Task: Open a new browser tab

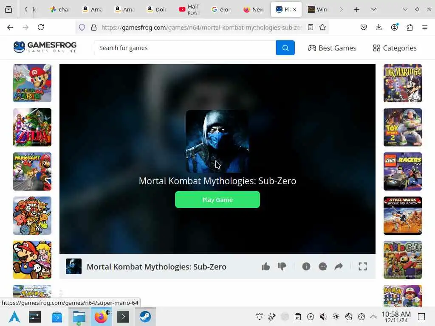Action: 356,9
